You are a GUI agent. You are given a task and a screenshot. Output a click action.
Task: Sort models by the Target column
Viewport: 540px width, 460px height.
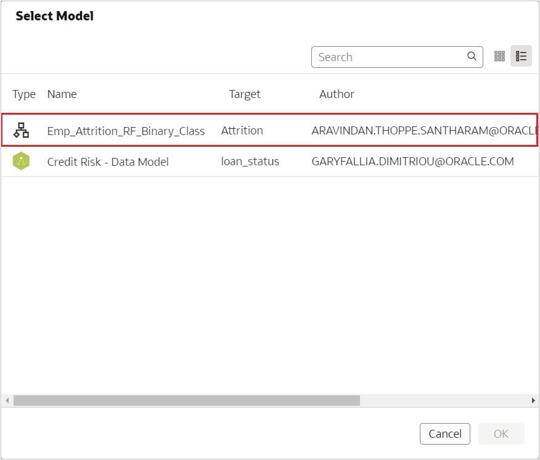pos(244,94)
